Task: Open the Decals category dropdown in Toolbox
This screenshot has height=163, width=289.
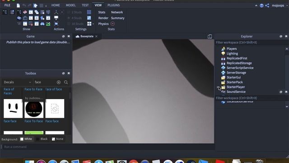Action: click(17, 82)
